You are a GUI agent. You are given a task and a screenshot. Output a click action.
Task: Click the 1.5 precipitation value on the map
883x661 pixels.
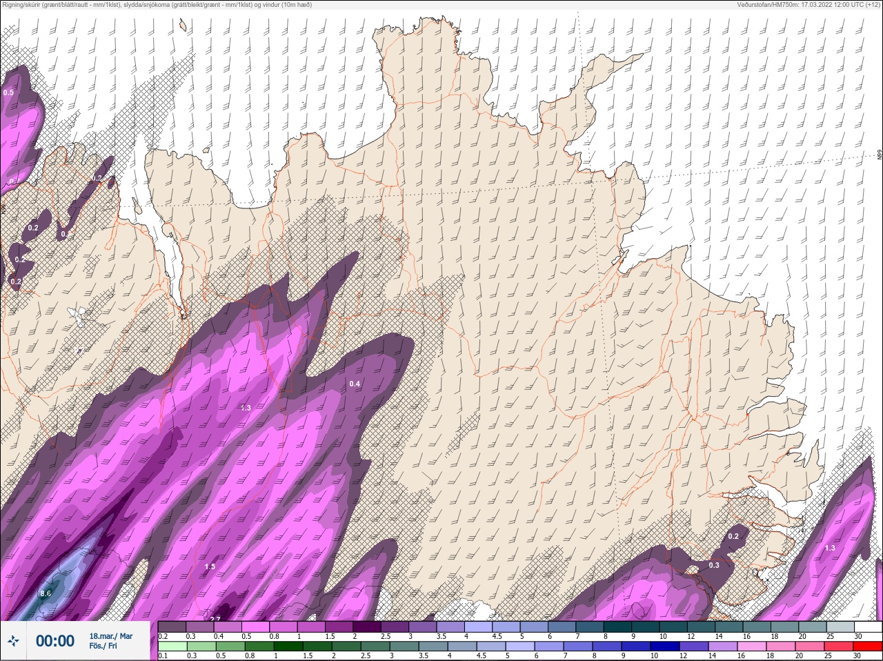pos(210,566)
